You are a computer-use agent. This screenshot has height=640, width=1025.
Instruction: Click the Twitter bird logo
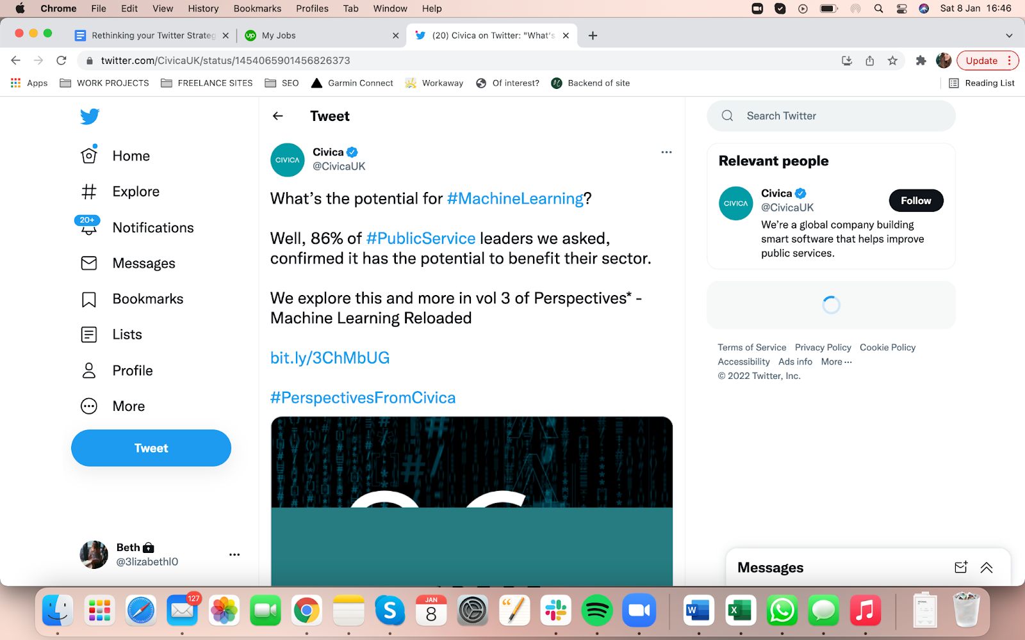pos(90,116)
